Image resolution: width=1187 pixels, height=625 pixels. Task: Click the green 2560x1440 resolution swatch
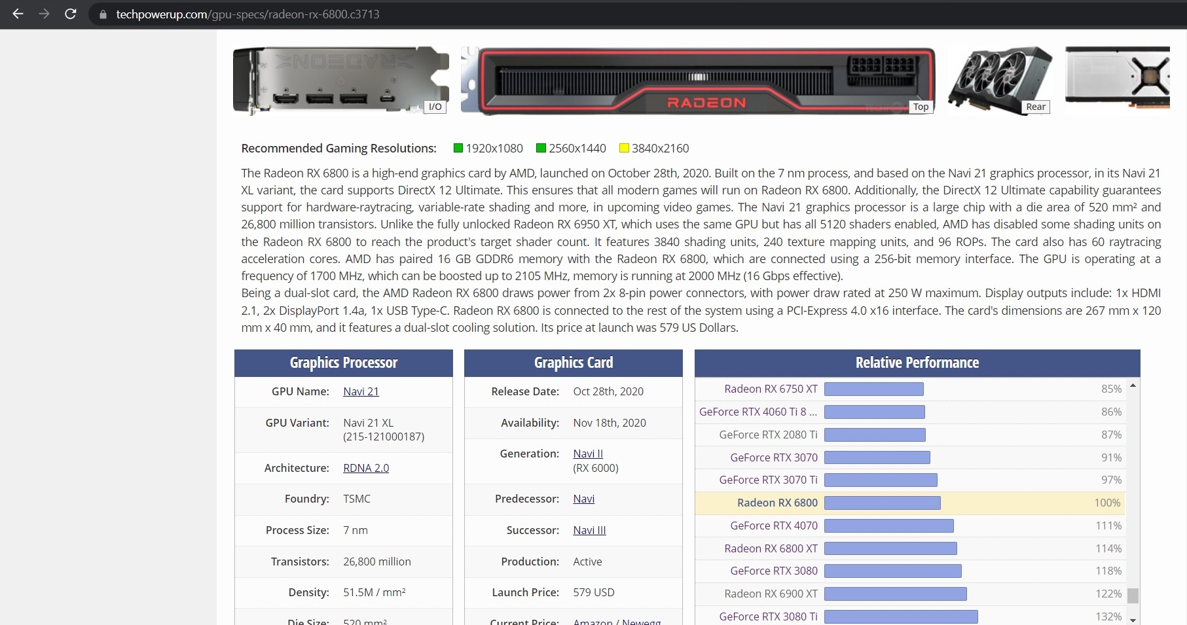coord(541,149)
